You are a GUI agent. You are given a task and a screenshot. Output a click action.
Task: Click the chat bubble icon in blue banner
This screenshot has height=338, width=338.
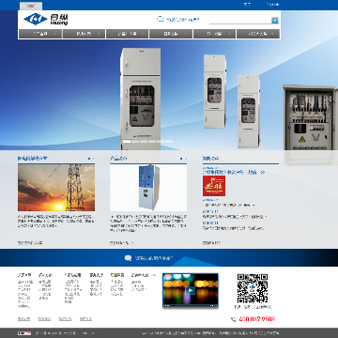click(x=128, y=258)
